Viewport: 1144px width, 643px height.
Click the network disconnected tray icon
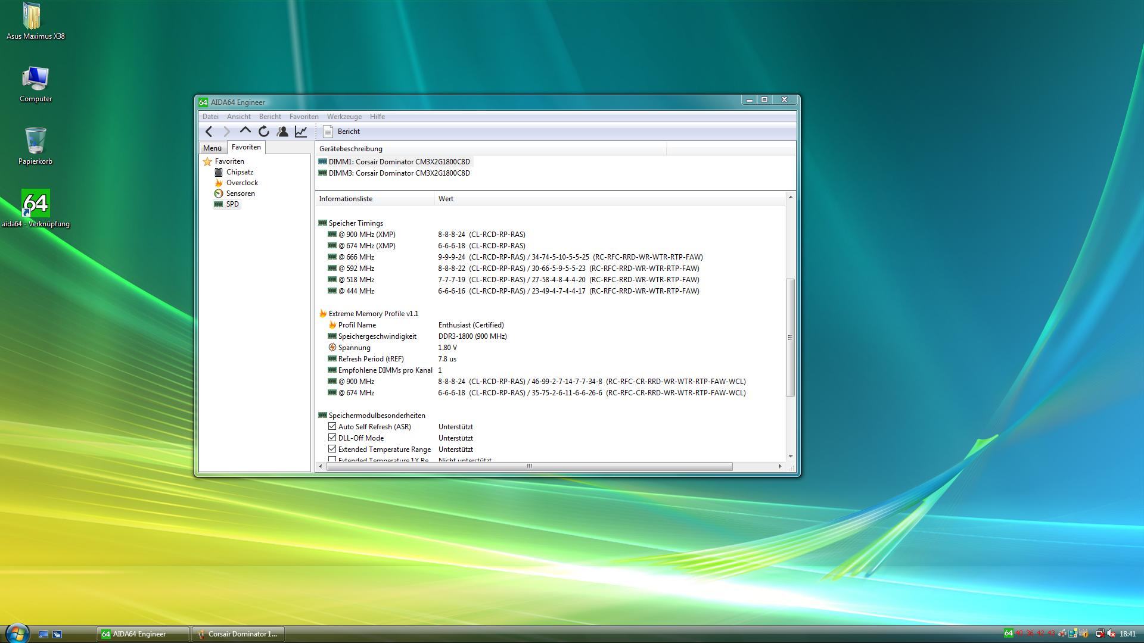pos(1100,633)
